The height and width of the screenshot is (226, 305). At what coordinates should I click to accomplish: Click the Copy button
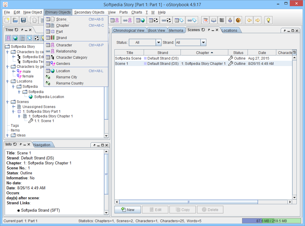[x=182, y=210]
